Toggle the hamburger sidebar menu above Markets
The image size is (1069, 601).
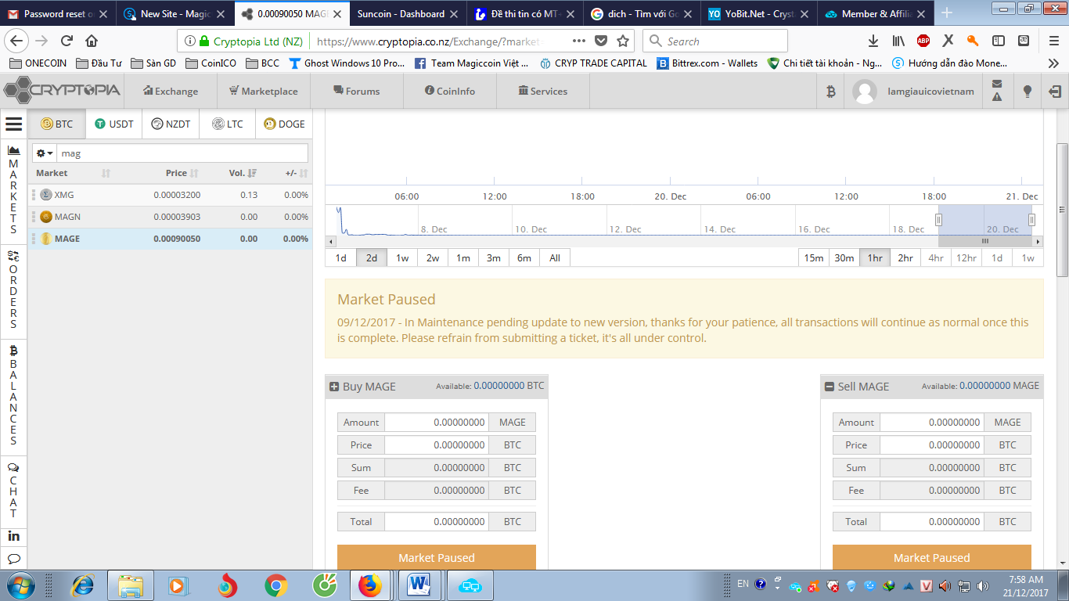click(x=13, y=124)
